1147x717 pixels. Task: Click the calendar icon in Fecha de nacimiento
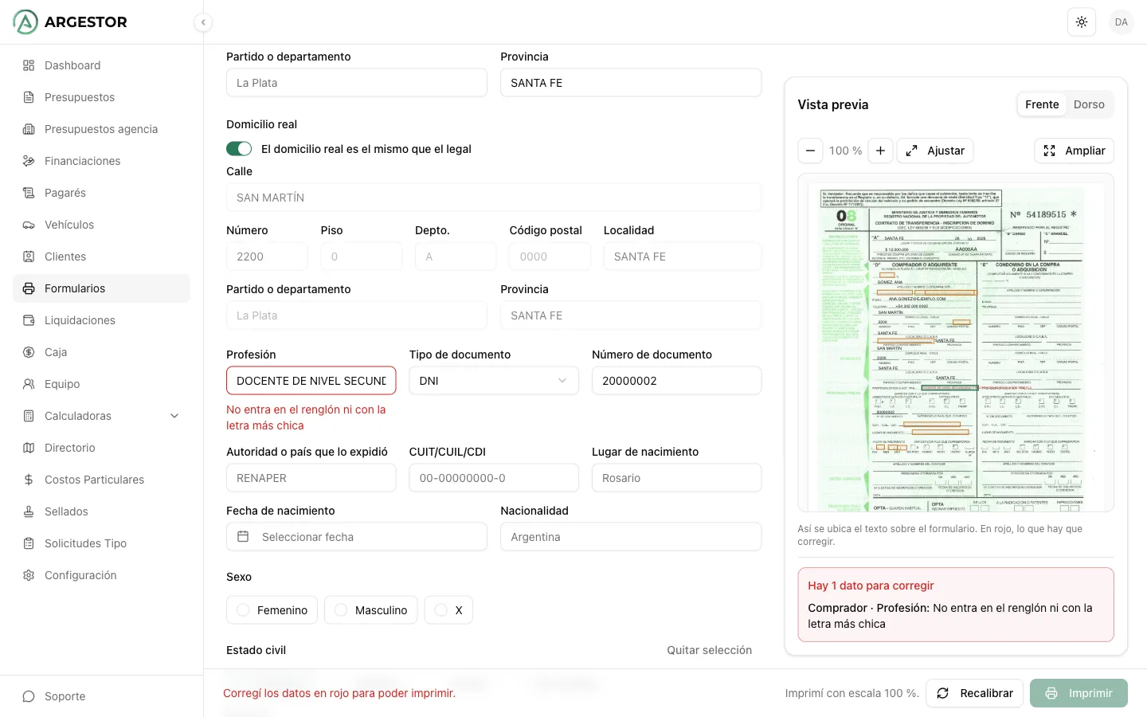pos(244,537)
